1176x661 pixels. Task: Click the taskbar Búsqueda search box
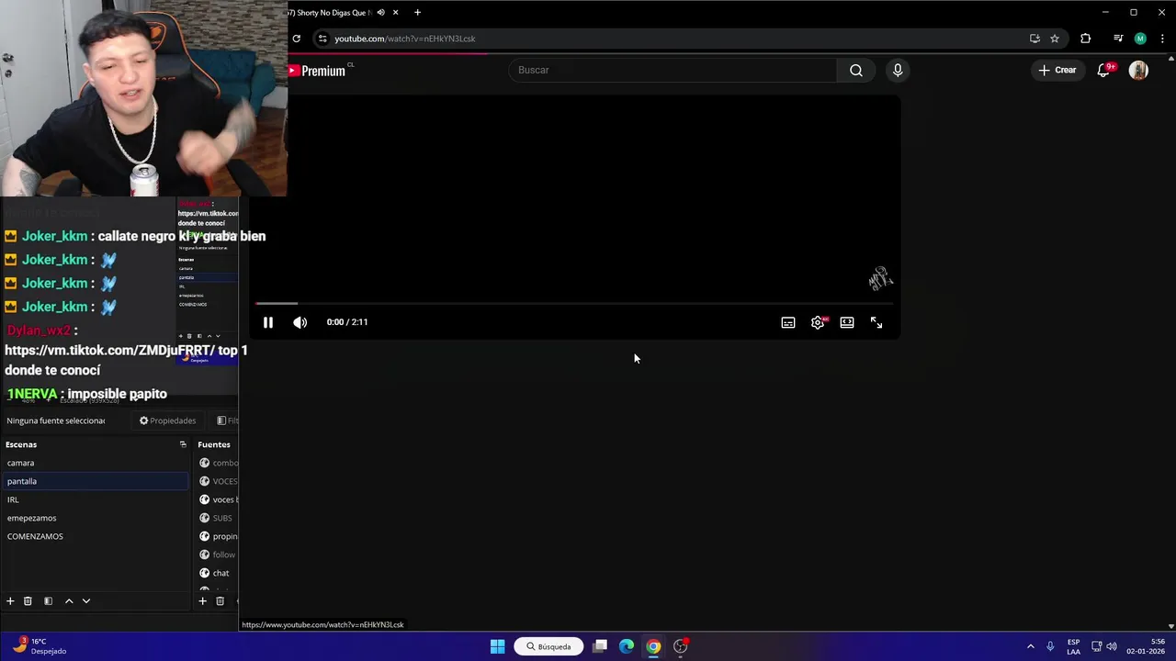pyautogui.click(x=548, y=646)
